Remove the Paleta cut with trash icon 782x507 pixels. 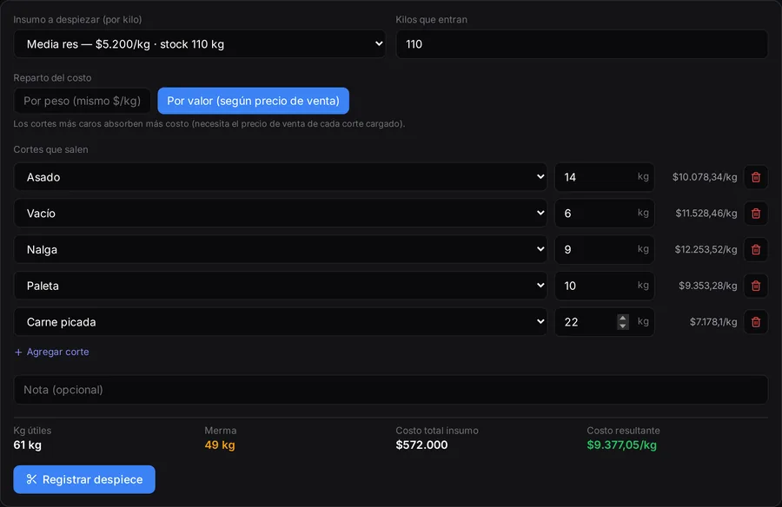coord(756,286)
